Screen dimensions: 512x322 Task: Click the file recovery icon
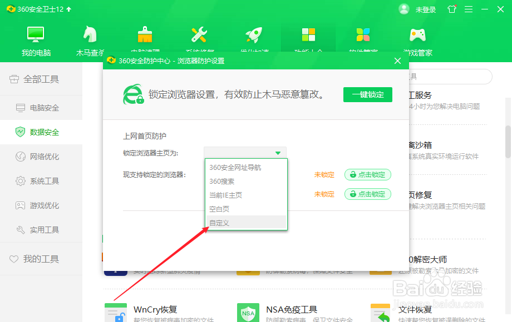pyautogui.click(x=381, y=313)
